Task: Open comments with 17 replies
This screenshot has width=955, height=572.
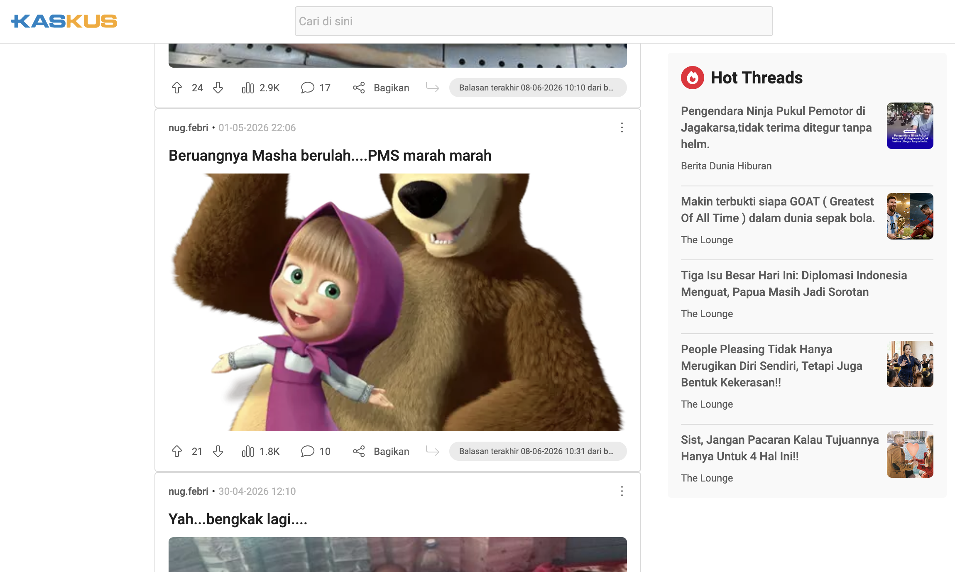Action: [316, 88]
